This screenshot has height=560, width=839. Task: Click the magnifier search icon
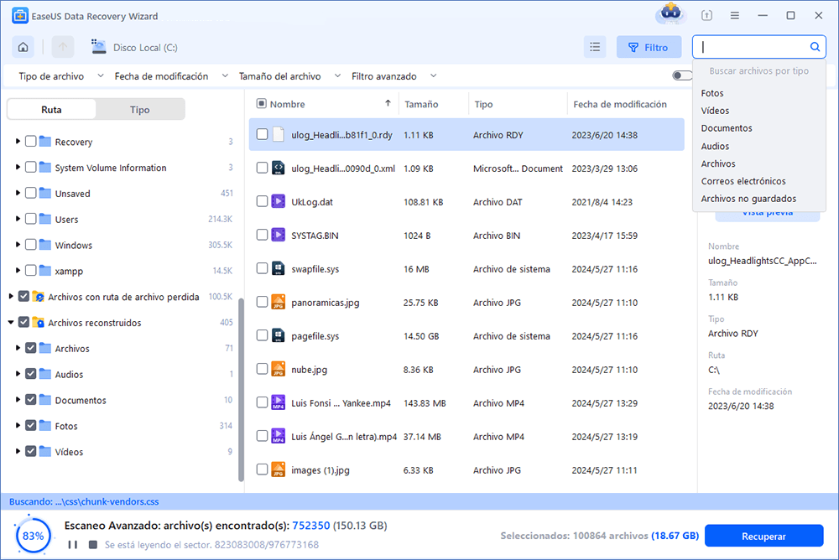(x=815, y=47)
